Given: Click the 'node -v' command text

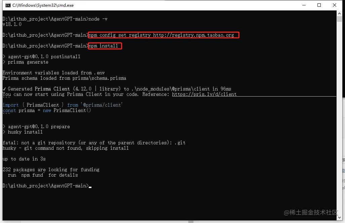Looking at the screenshot, I should click(98, 19).
